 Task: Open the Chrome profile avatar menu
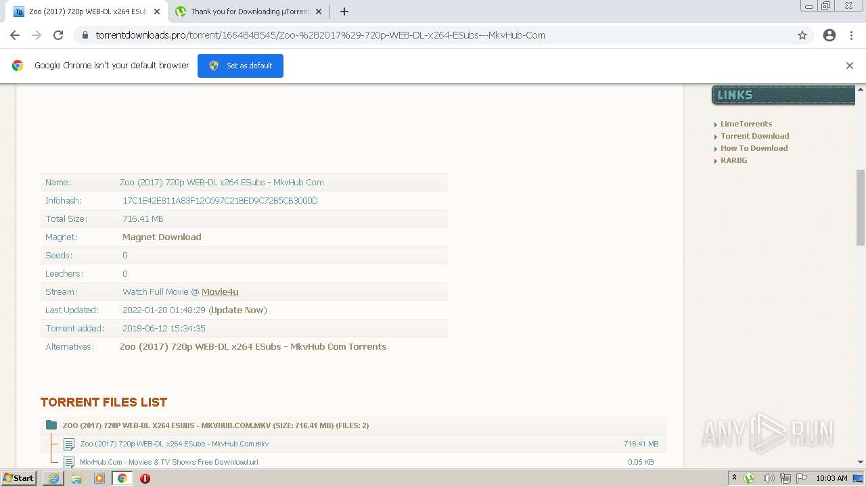[x=829, y=35]
